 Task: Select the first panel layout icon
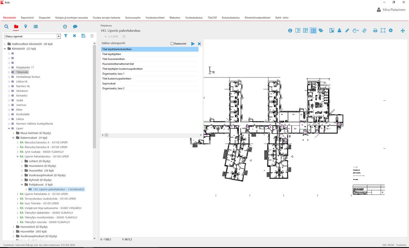(x=298, y=30)
